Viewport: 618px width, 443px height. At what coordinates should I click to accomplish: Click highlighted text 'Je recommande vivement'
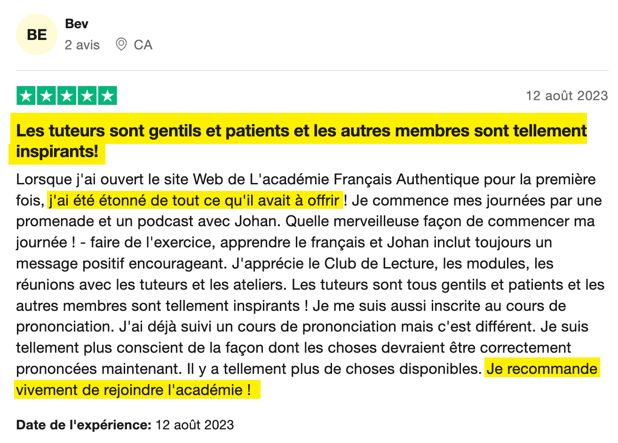pos(542,369)
